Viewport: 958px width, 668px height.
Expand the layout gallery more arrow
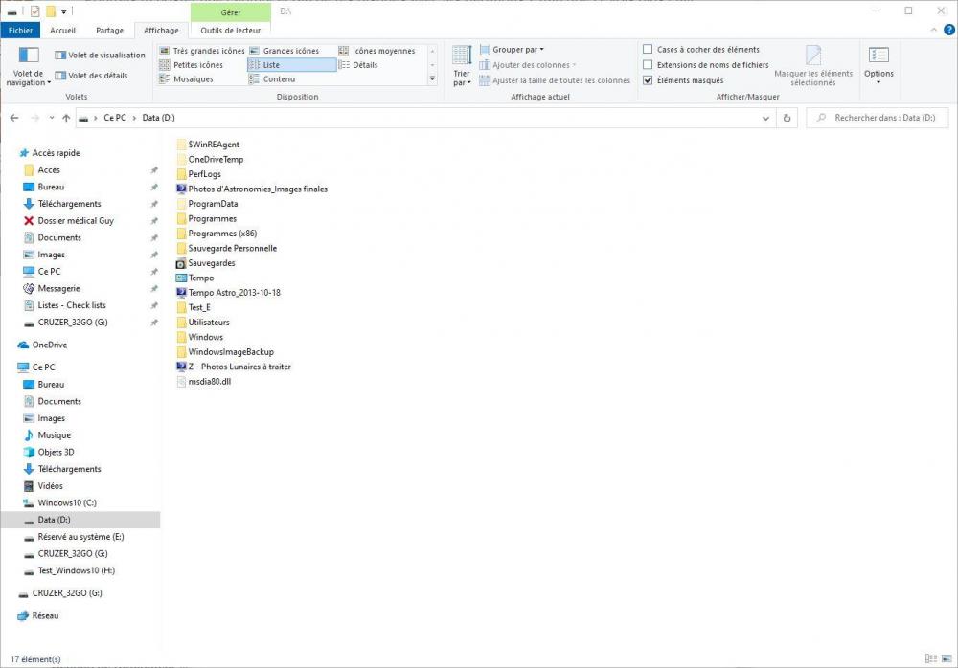pos(433,78)
